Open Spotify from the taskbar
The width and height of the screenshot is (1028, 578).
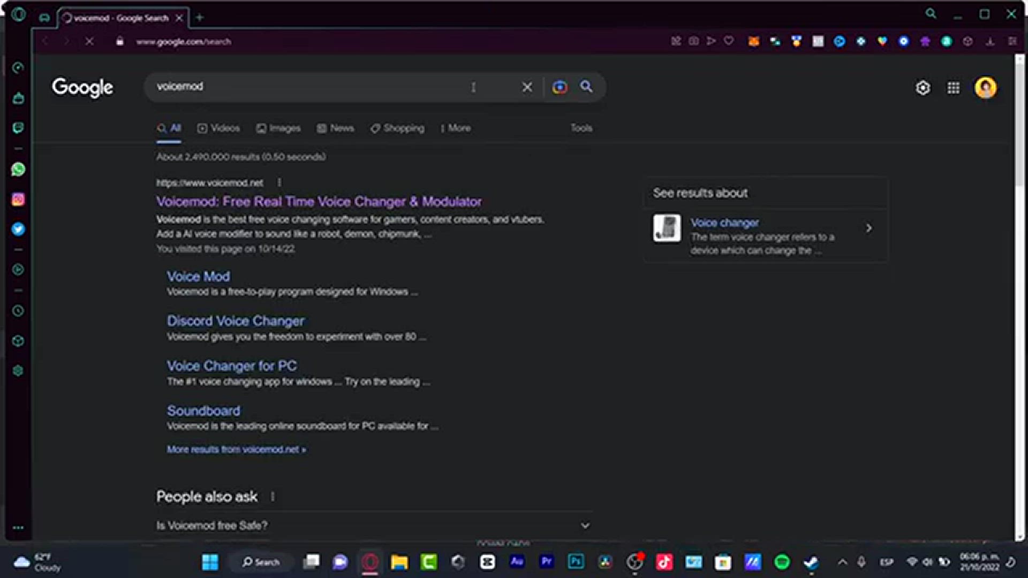[782, 562]
